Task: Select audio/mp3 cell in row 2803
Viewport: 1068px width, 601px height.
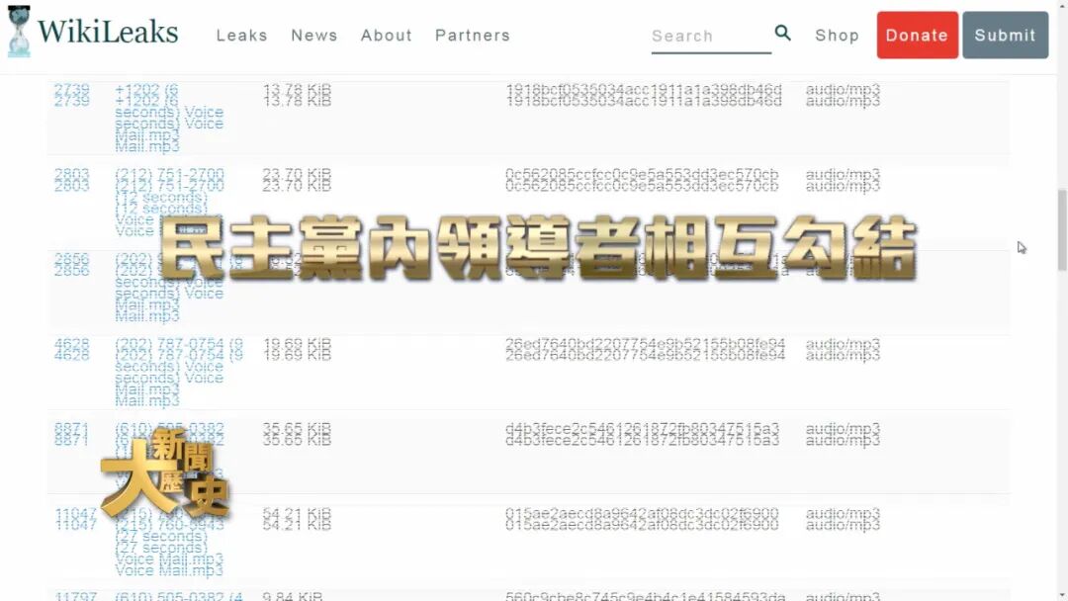Action: coord(843,180)
